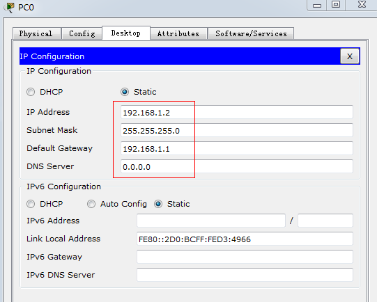
Task: Focus the IPv6 DNS Server field
Action: [x=245, y=275]
